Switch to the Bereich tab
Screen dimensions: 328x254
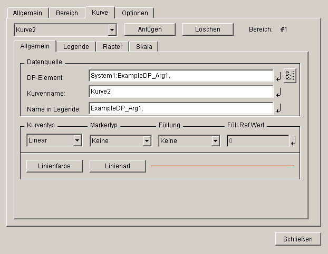coord(67,13)
